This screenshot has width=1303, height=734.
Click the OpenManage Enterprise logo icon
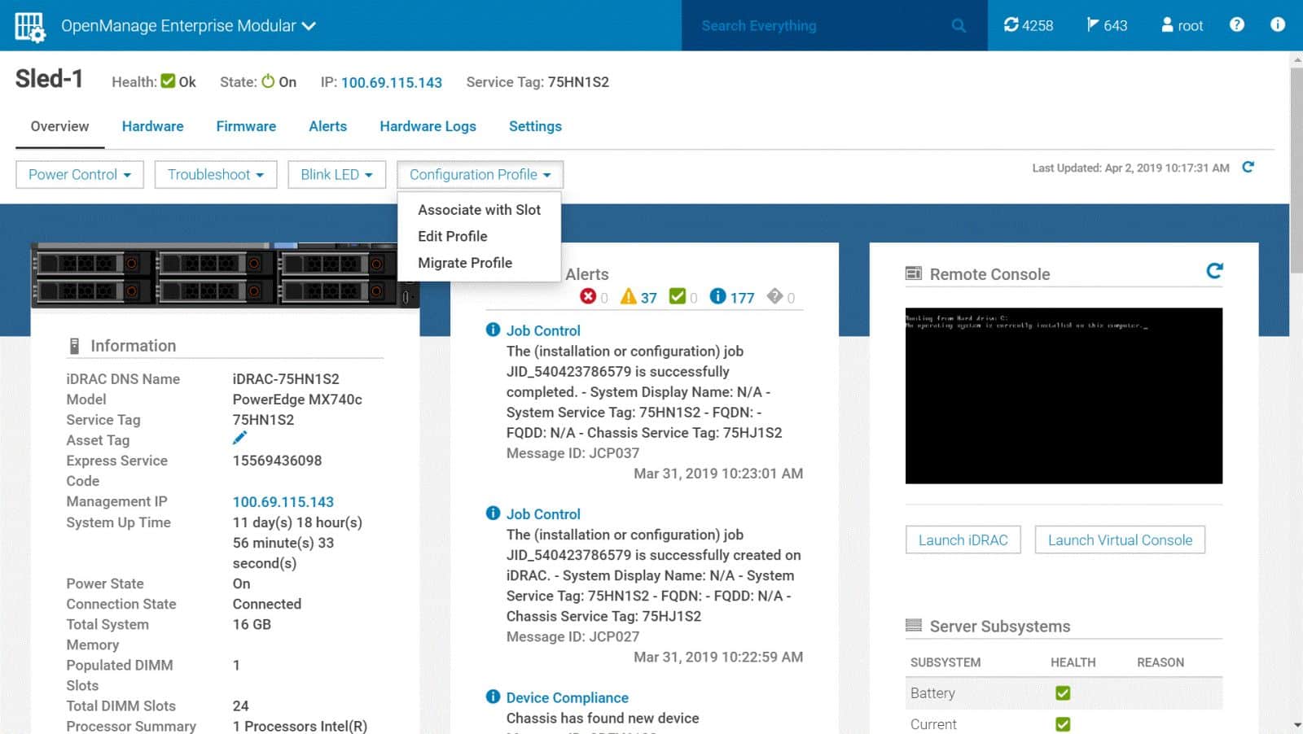pos(30,26)
